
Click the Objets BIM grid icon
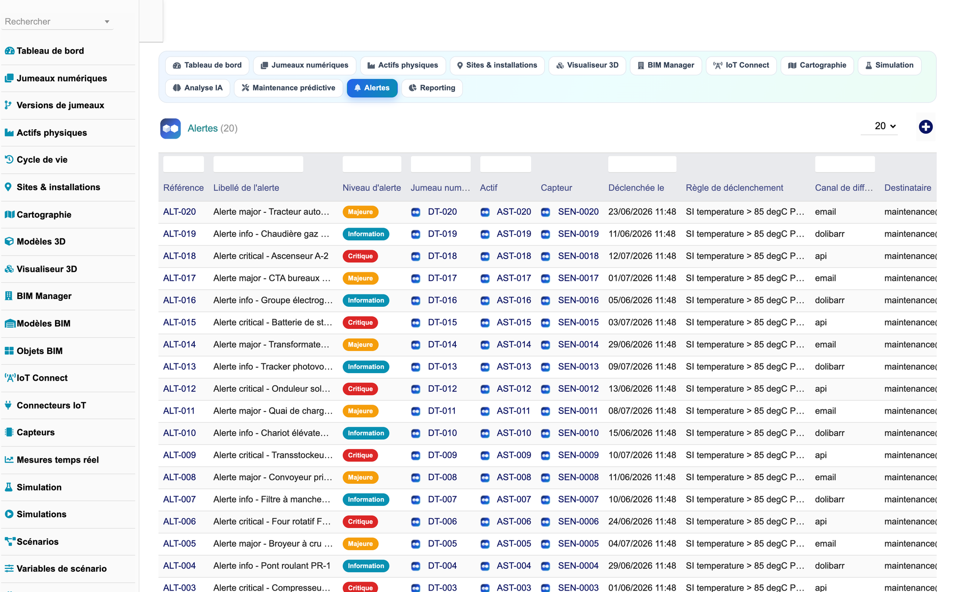pos(9,351)
